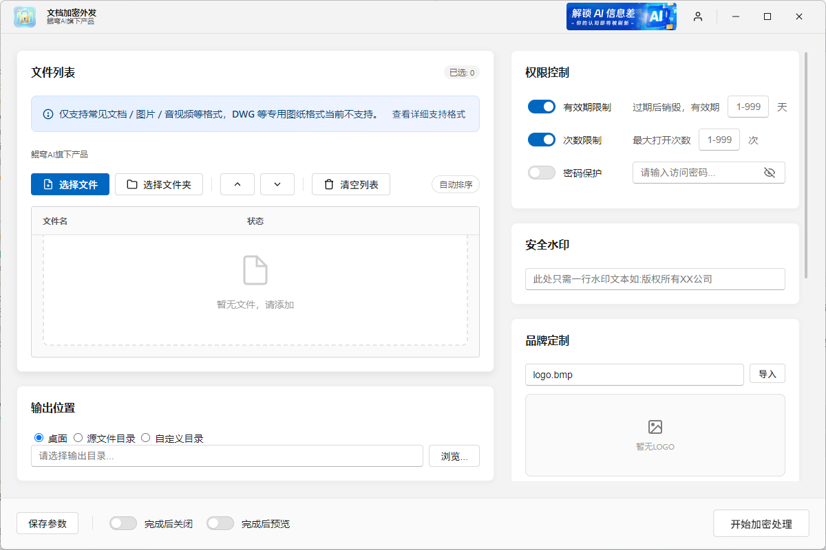Click the move-up chevron above the file list
This screenshot has width=826, height=550.
pos(237,184)
